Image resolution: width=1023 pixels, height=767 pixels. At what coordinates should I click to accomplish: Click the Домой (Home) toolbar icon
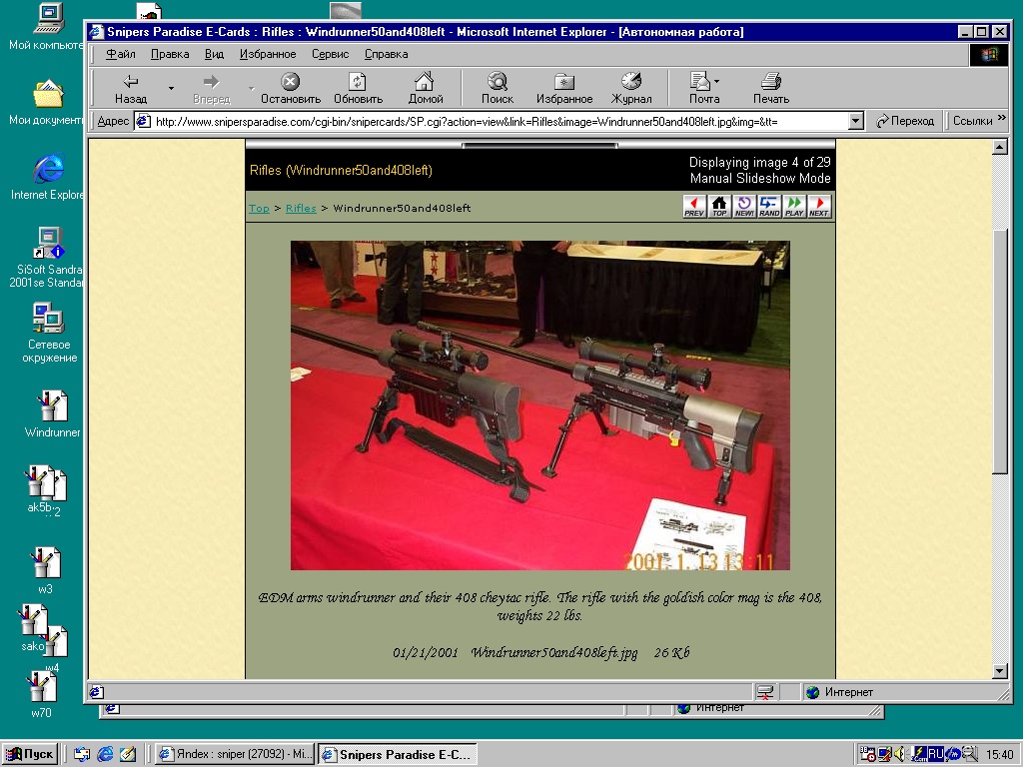tap(425, 88)
